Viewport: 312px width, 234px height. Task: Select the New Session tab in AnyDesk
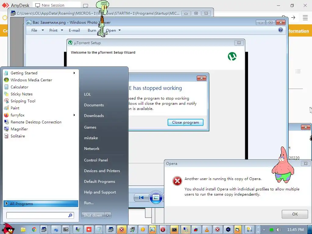click(x=56, y=5)
